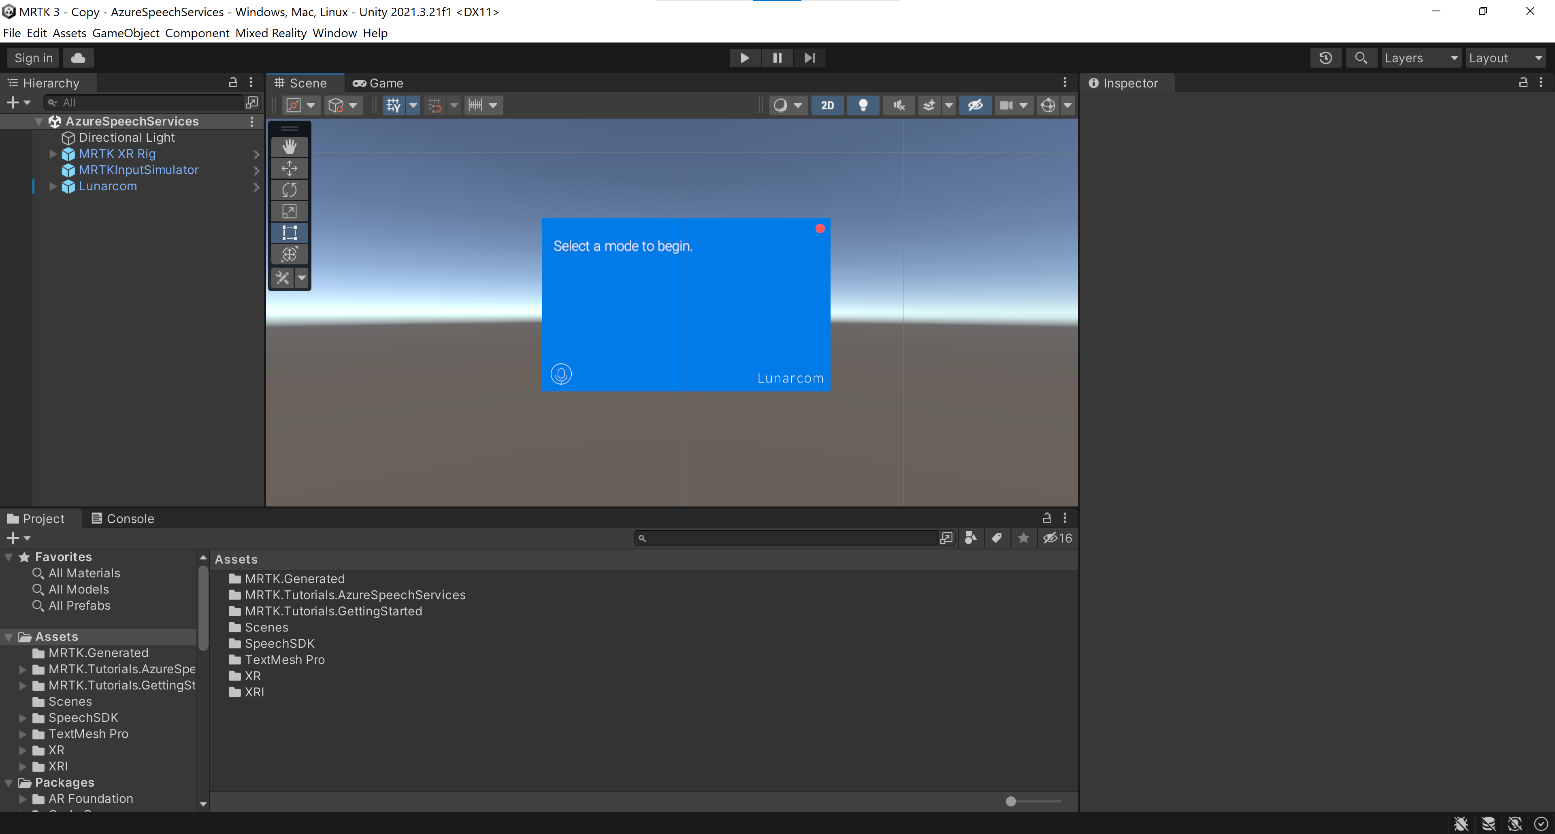Click the global Search icon in the toolbar
1555x834 pixels.
pos(1361,57)
